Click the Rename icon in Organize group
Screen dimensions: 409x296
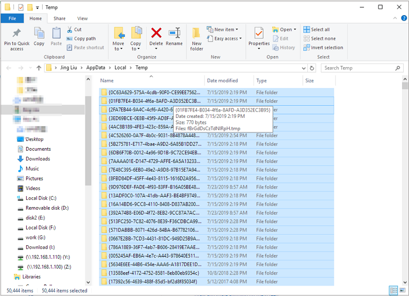[174, 34]
